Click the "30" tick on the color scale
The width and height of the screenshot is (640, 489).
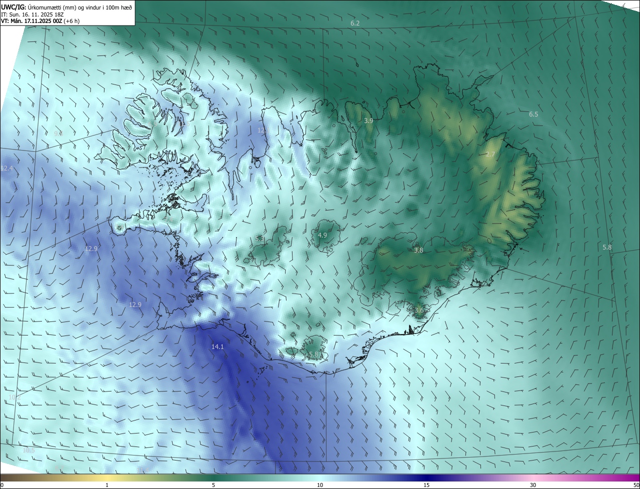(533, 485)
